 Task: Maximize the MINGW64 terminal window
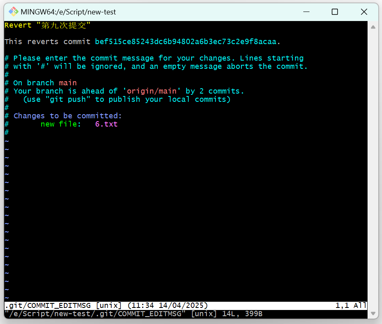pos(335,12)
